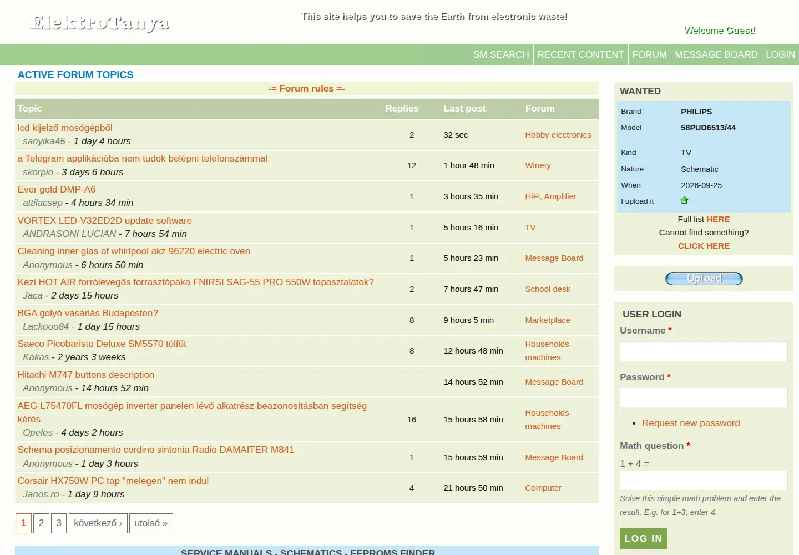
Task: Click the CLICK HERE wanted link
Action: 704,246
